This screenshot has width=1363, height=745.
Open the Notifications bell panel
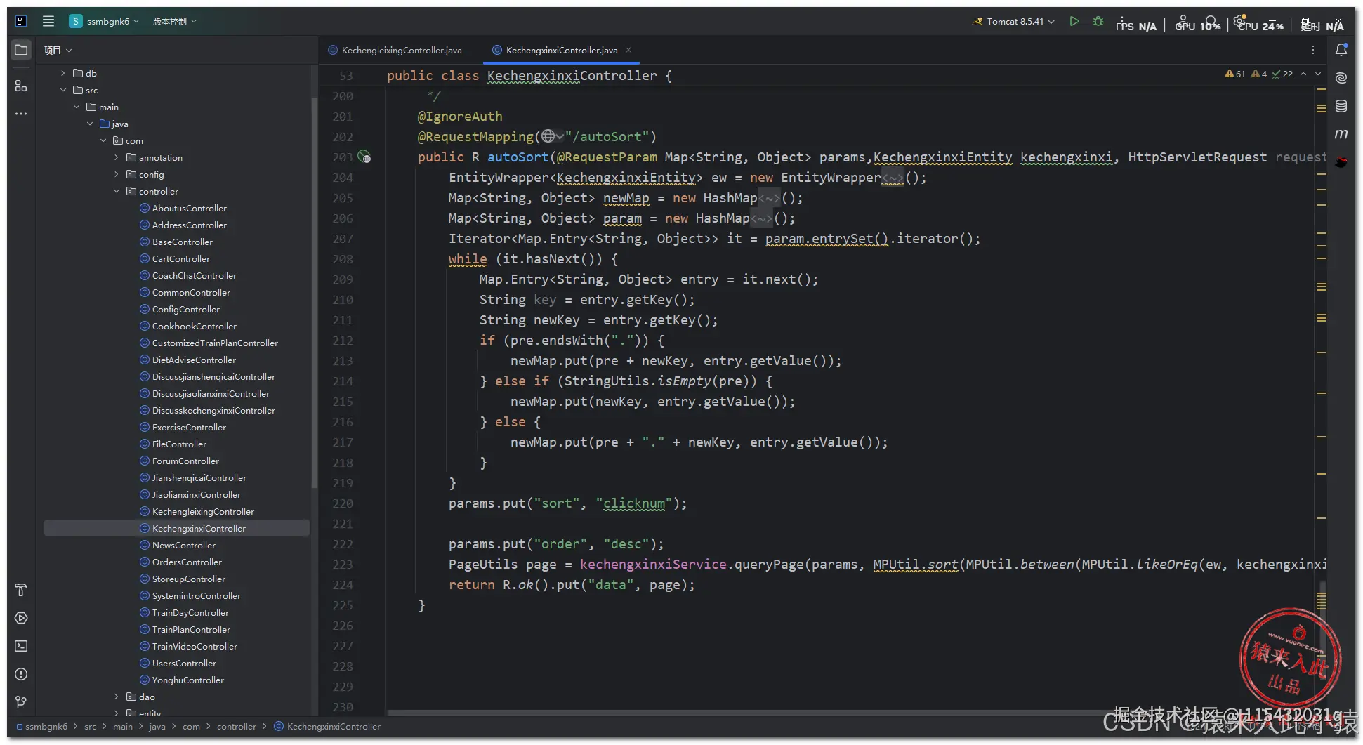tap(1341, 50)
